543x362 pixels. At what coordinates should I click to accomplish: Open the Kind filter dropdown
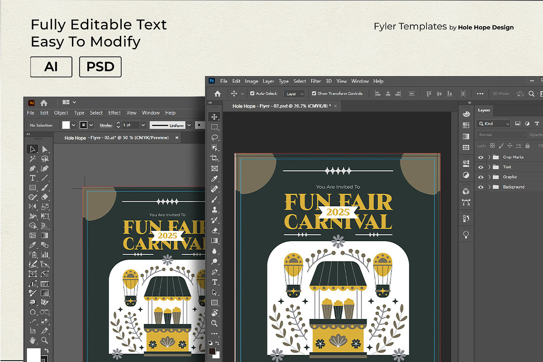pyautogui.click(x=494, y=124)
